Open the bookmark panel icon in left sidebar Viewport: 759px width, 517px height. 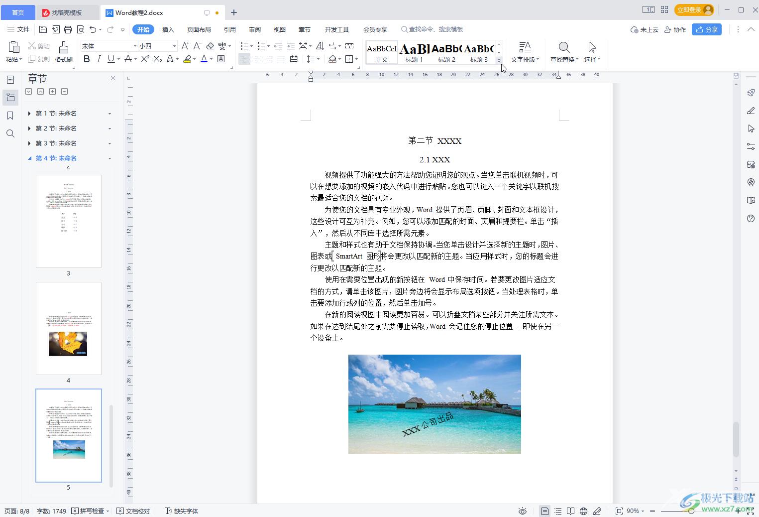[10, 116]
